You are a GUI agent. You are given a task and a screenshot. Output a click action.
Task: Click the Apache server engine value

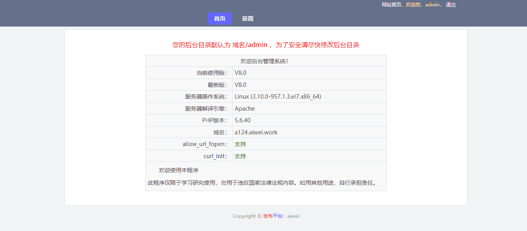point(245,109)
